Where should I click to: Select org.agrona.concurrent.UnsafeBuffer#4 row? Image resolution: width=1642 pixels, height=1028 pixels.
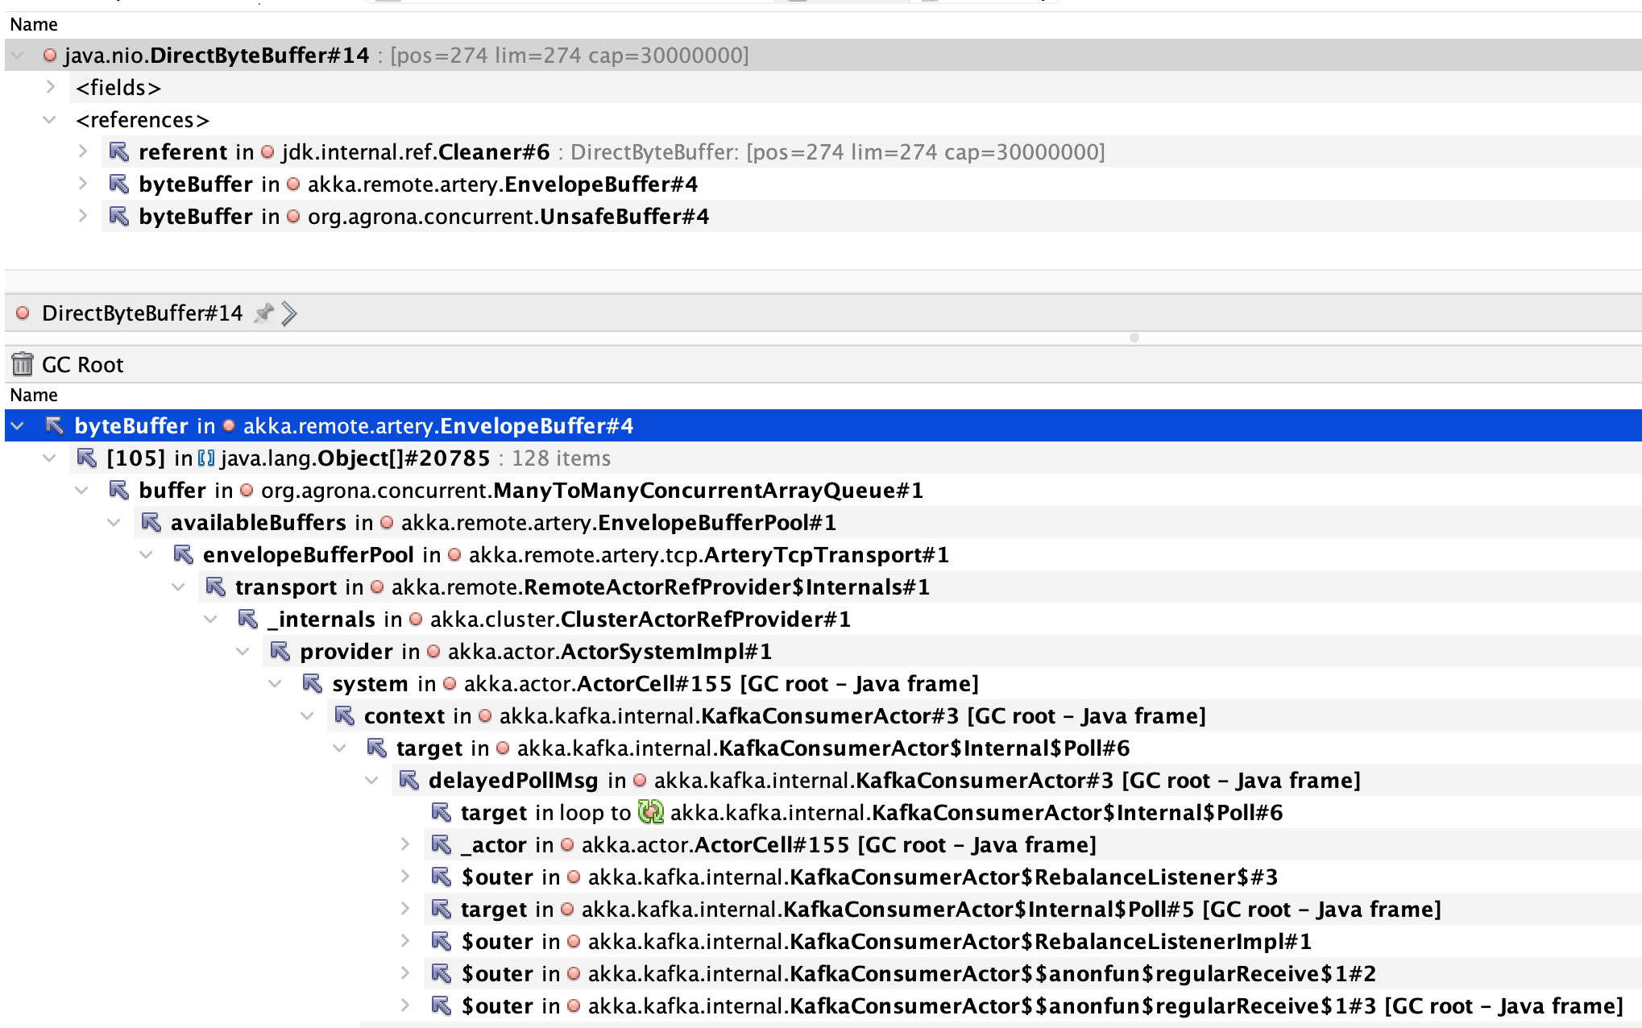424,217
